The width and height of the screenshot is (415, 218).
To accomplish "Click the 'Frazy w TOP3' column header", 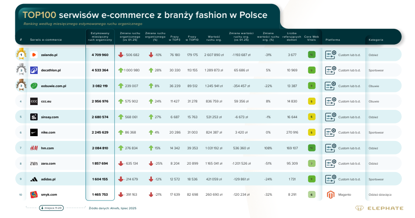I will pos(175,39).
